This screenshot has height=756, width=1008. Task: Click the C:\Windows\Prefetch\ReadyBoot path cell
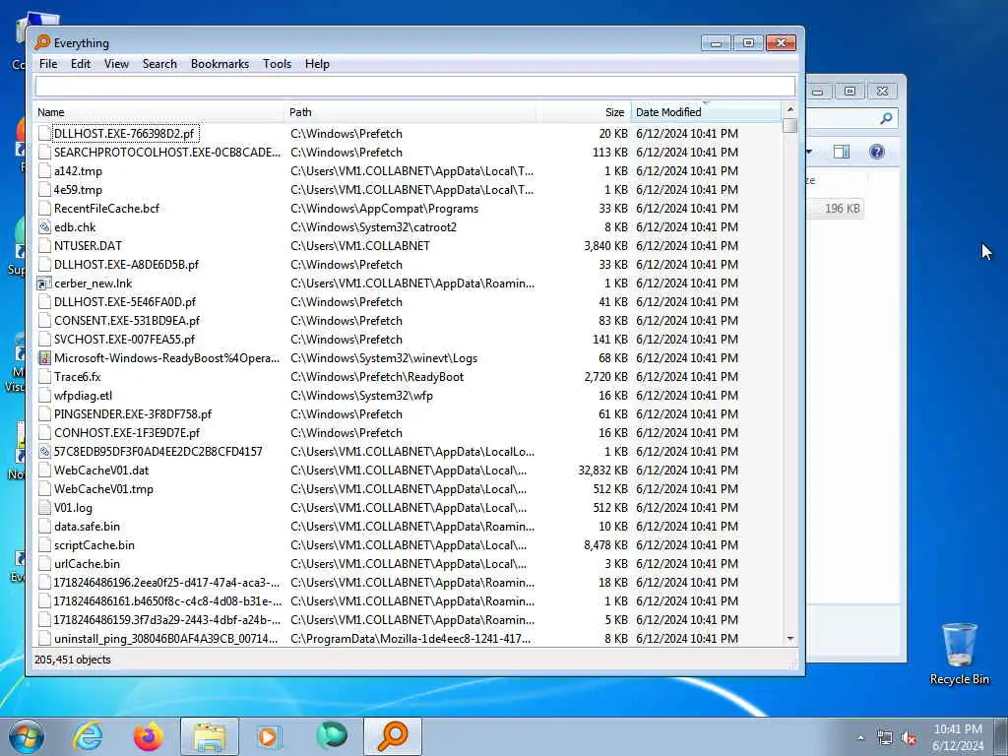[x=377, y=377]
